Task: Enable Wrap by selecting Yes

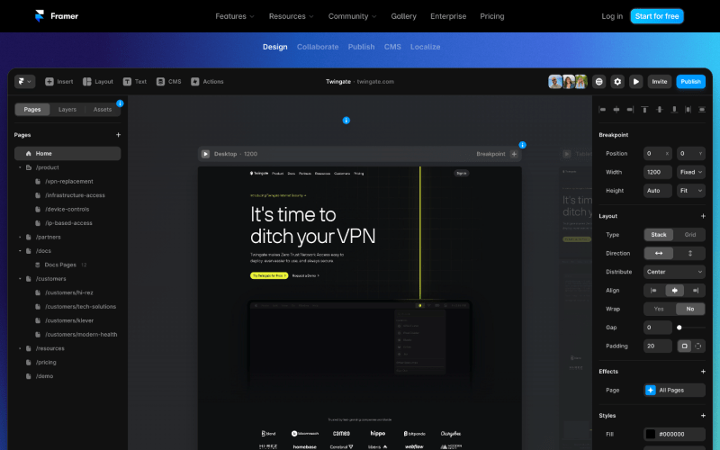Action: [x=659, y=309]
